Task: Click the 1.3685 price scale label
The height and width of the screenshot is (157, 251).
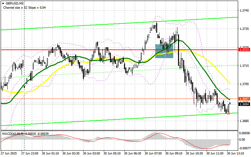Action: [x=244, y=121]
